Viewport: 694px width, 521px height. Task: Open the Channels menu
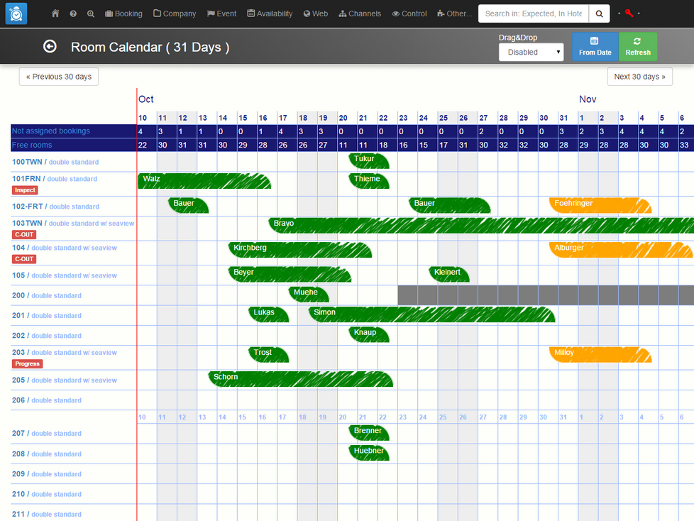pyautogui.click(x=360, y=13)
